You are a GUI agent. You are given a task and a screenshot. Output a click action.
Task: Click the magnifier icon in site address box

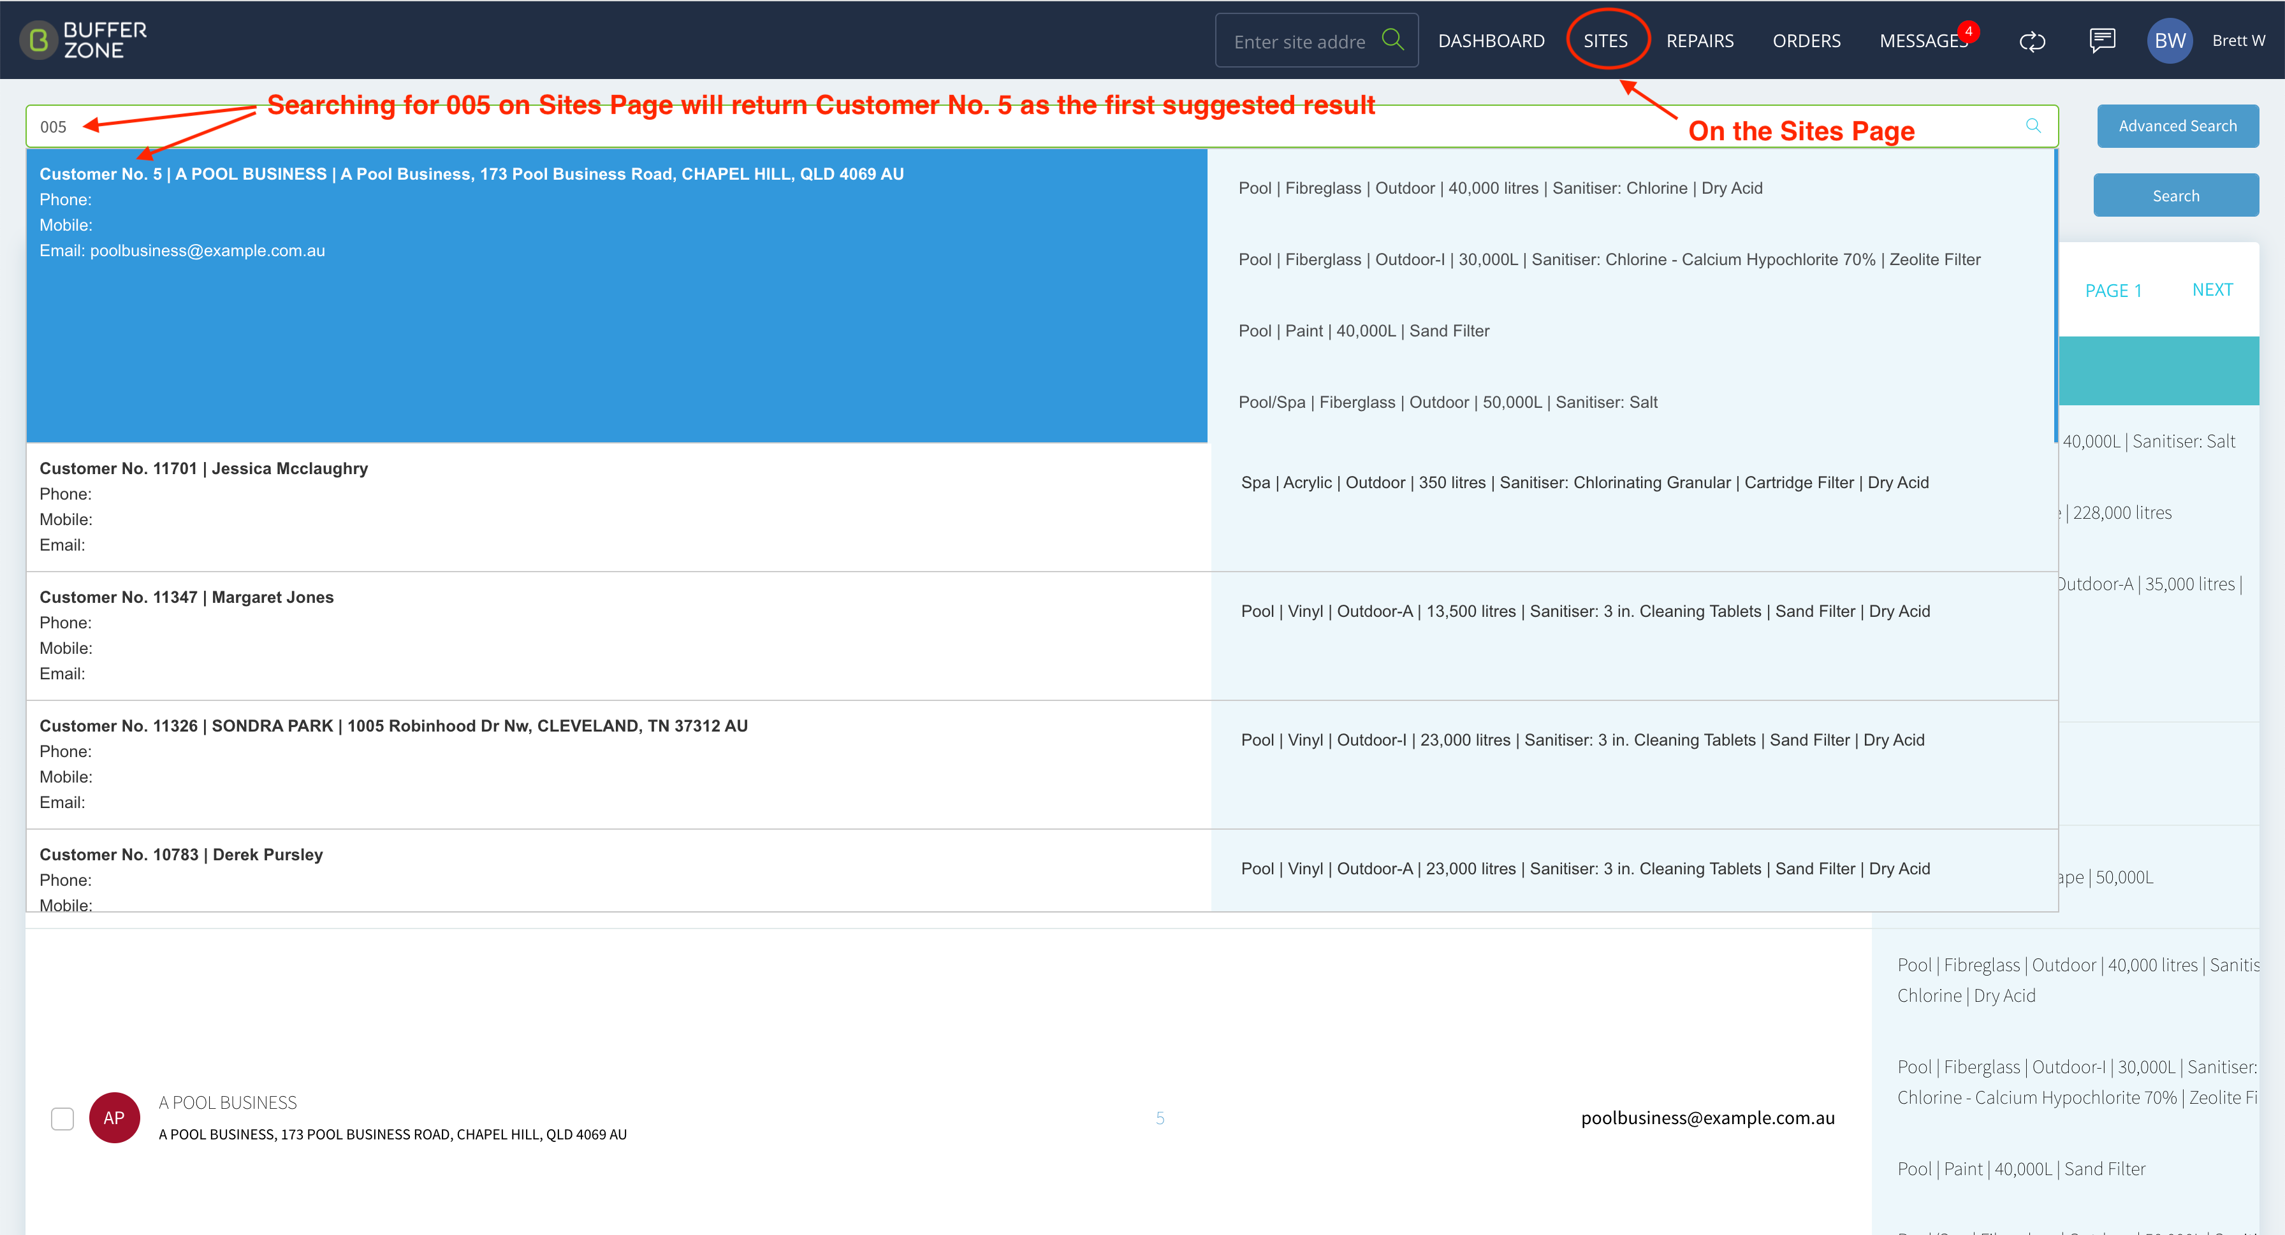point(1392,40)
